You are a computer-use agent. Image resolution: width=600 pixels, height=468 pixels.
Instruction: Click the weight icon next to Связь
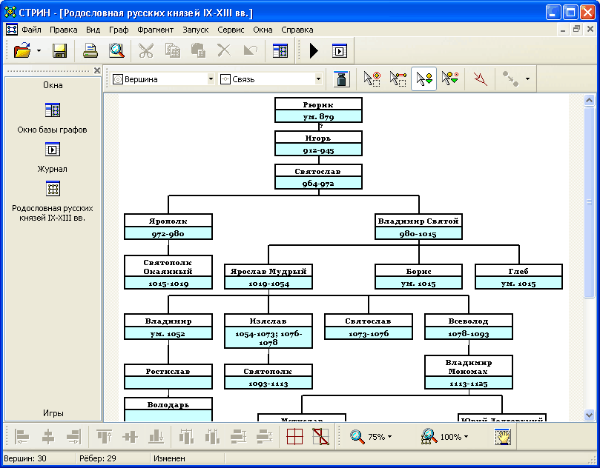click(x=342, y=78)
